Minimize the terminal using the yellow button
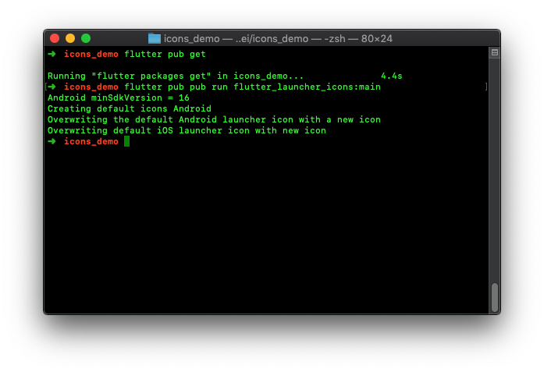This screenshot has width=544, height=372. point(70,38)
